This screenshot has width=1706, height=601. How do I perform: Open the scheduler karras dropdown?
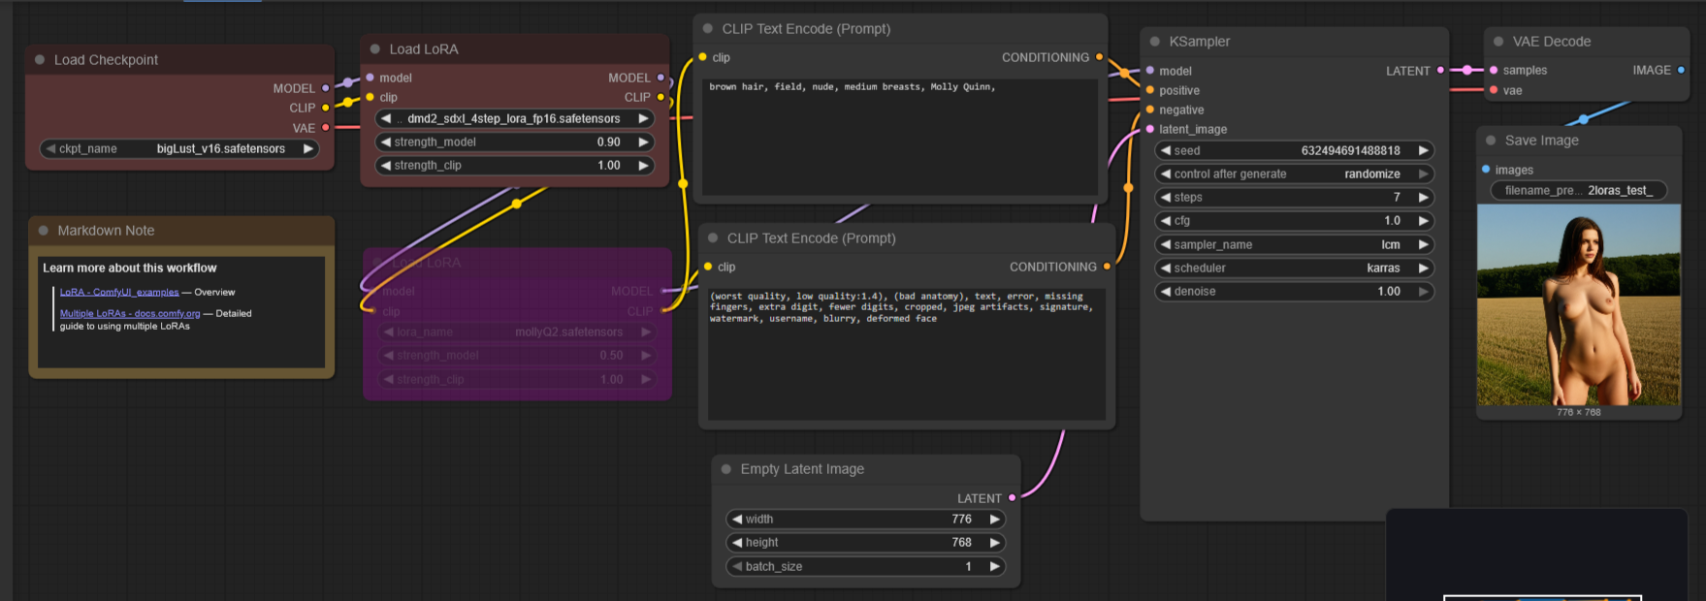(x=1295, y=268)
